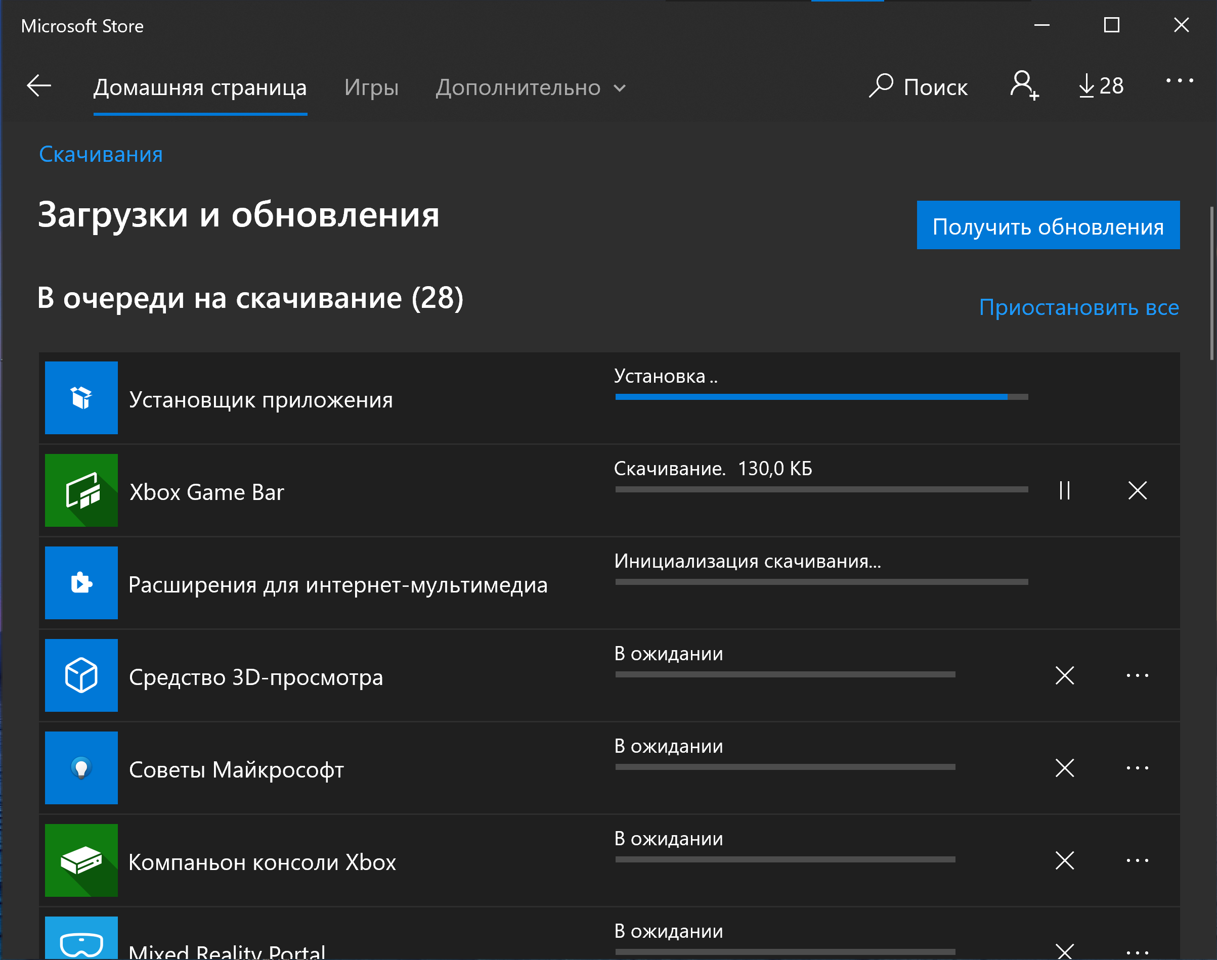1217x960 pixels.
Task: Select the Советы Майкрософт title
Action: 236,770
